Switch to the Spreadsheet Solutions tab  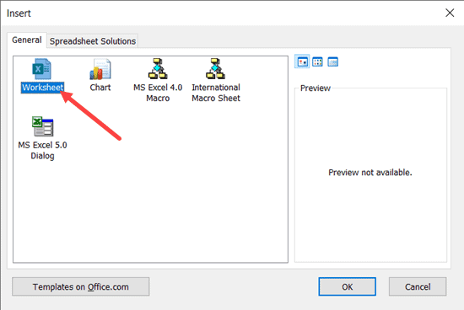(93, 41)
